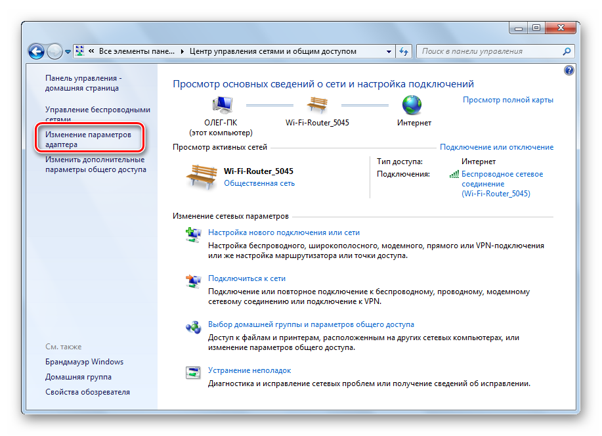
Task: Click the 'См. также' sidebar heading
Action: click(63, 347)
